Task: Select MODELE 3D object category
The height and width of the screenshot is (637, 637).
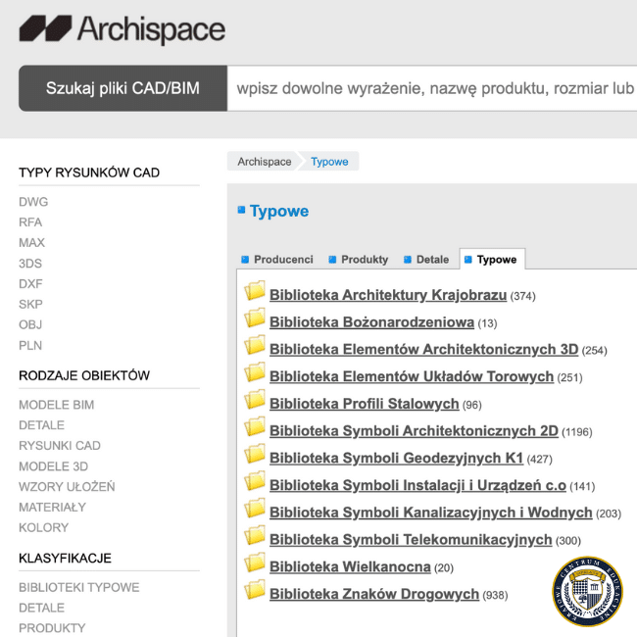Action: click(x=53, y=465)
